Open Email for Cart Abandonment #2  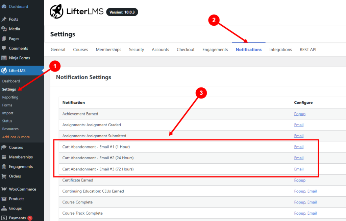[299, 158]
